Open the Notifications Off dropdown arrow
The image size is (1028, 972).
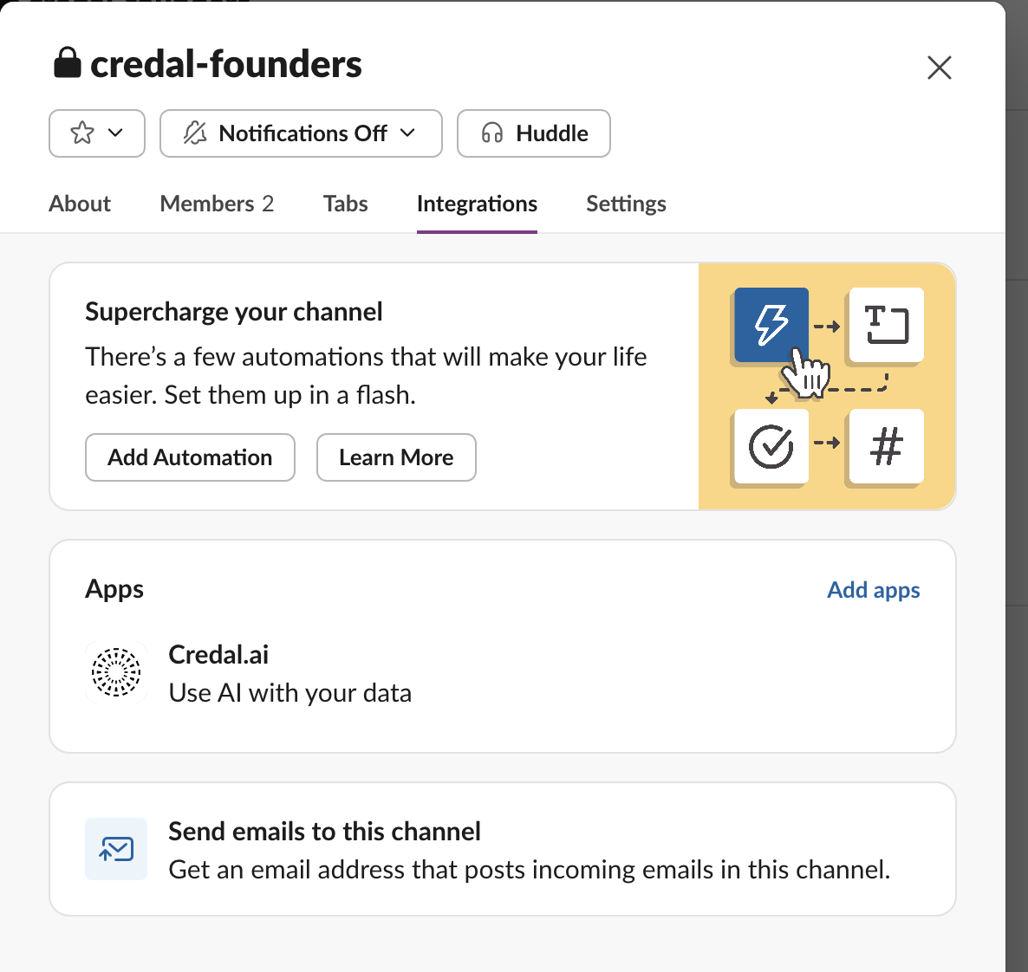point(408,133)
